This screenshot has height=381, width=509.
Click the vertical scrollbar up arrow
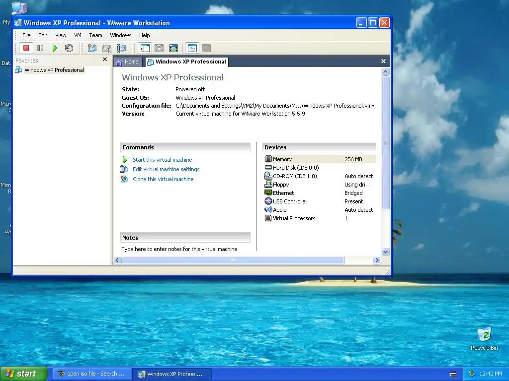[385, 72]
